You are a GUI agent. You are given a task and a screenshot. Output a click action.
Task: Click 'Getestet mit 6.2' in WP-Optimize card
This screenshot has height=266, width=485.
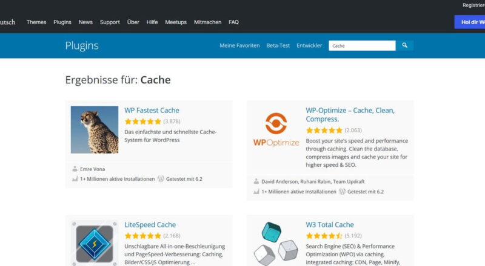click(366, 192)
